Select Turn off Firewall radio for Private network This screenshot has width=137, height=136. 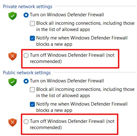pyautogui.click(x=26, y=55)
